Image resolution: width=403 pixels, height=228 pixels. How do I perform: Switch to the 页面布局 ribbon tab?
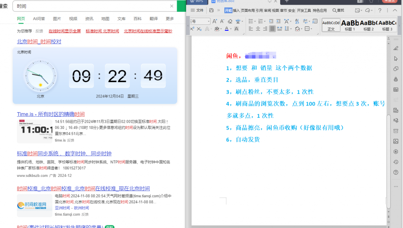248,11
